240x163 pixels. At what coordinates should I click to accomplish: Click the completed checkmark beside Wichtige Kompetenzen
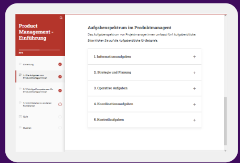[60, 91]
